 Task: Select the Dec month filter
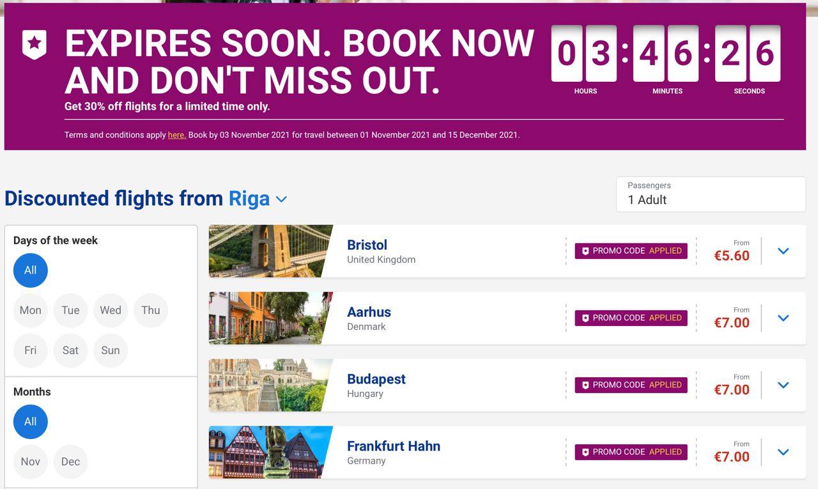point(70,462)
